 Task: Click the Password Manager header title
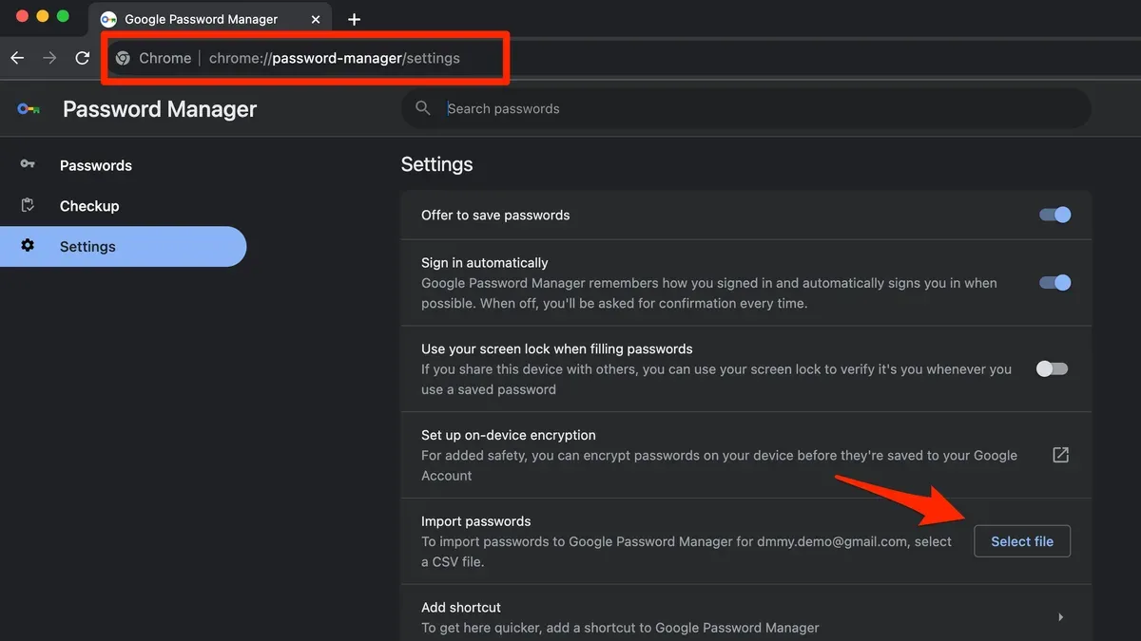[160, 109]
